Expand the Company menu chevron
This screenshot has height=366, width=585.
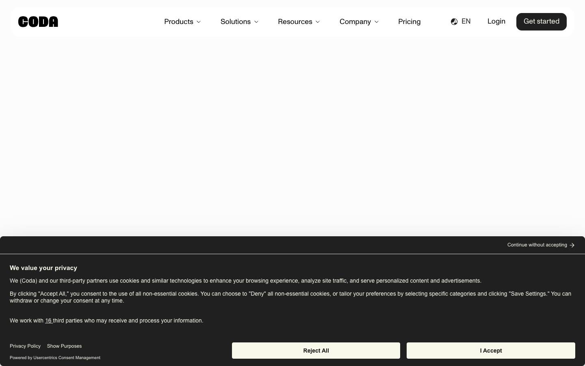tap(377, 22)
